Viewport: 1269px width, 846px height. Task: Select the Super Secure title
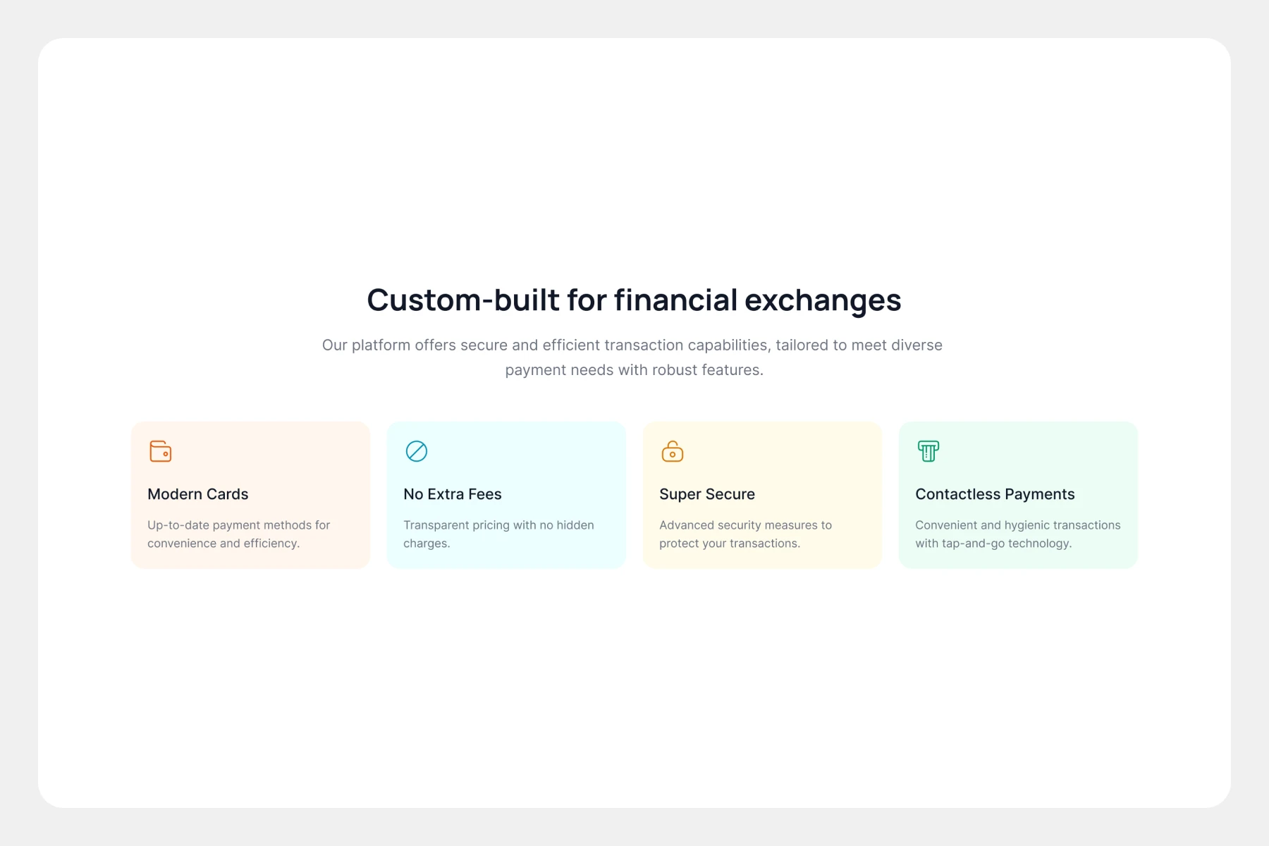(707, 494)
